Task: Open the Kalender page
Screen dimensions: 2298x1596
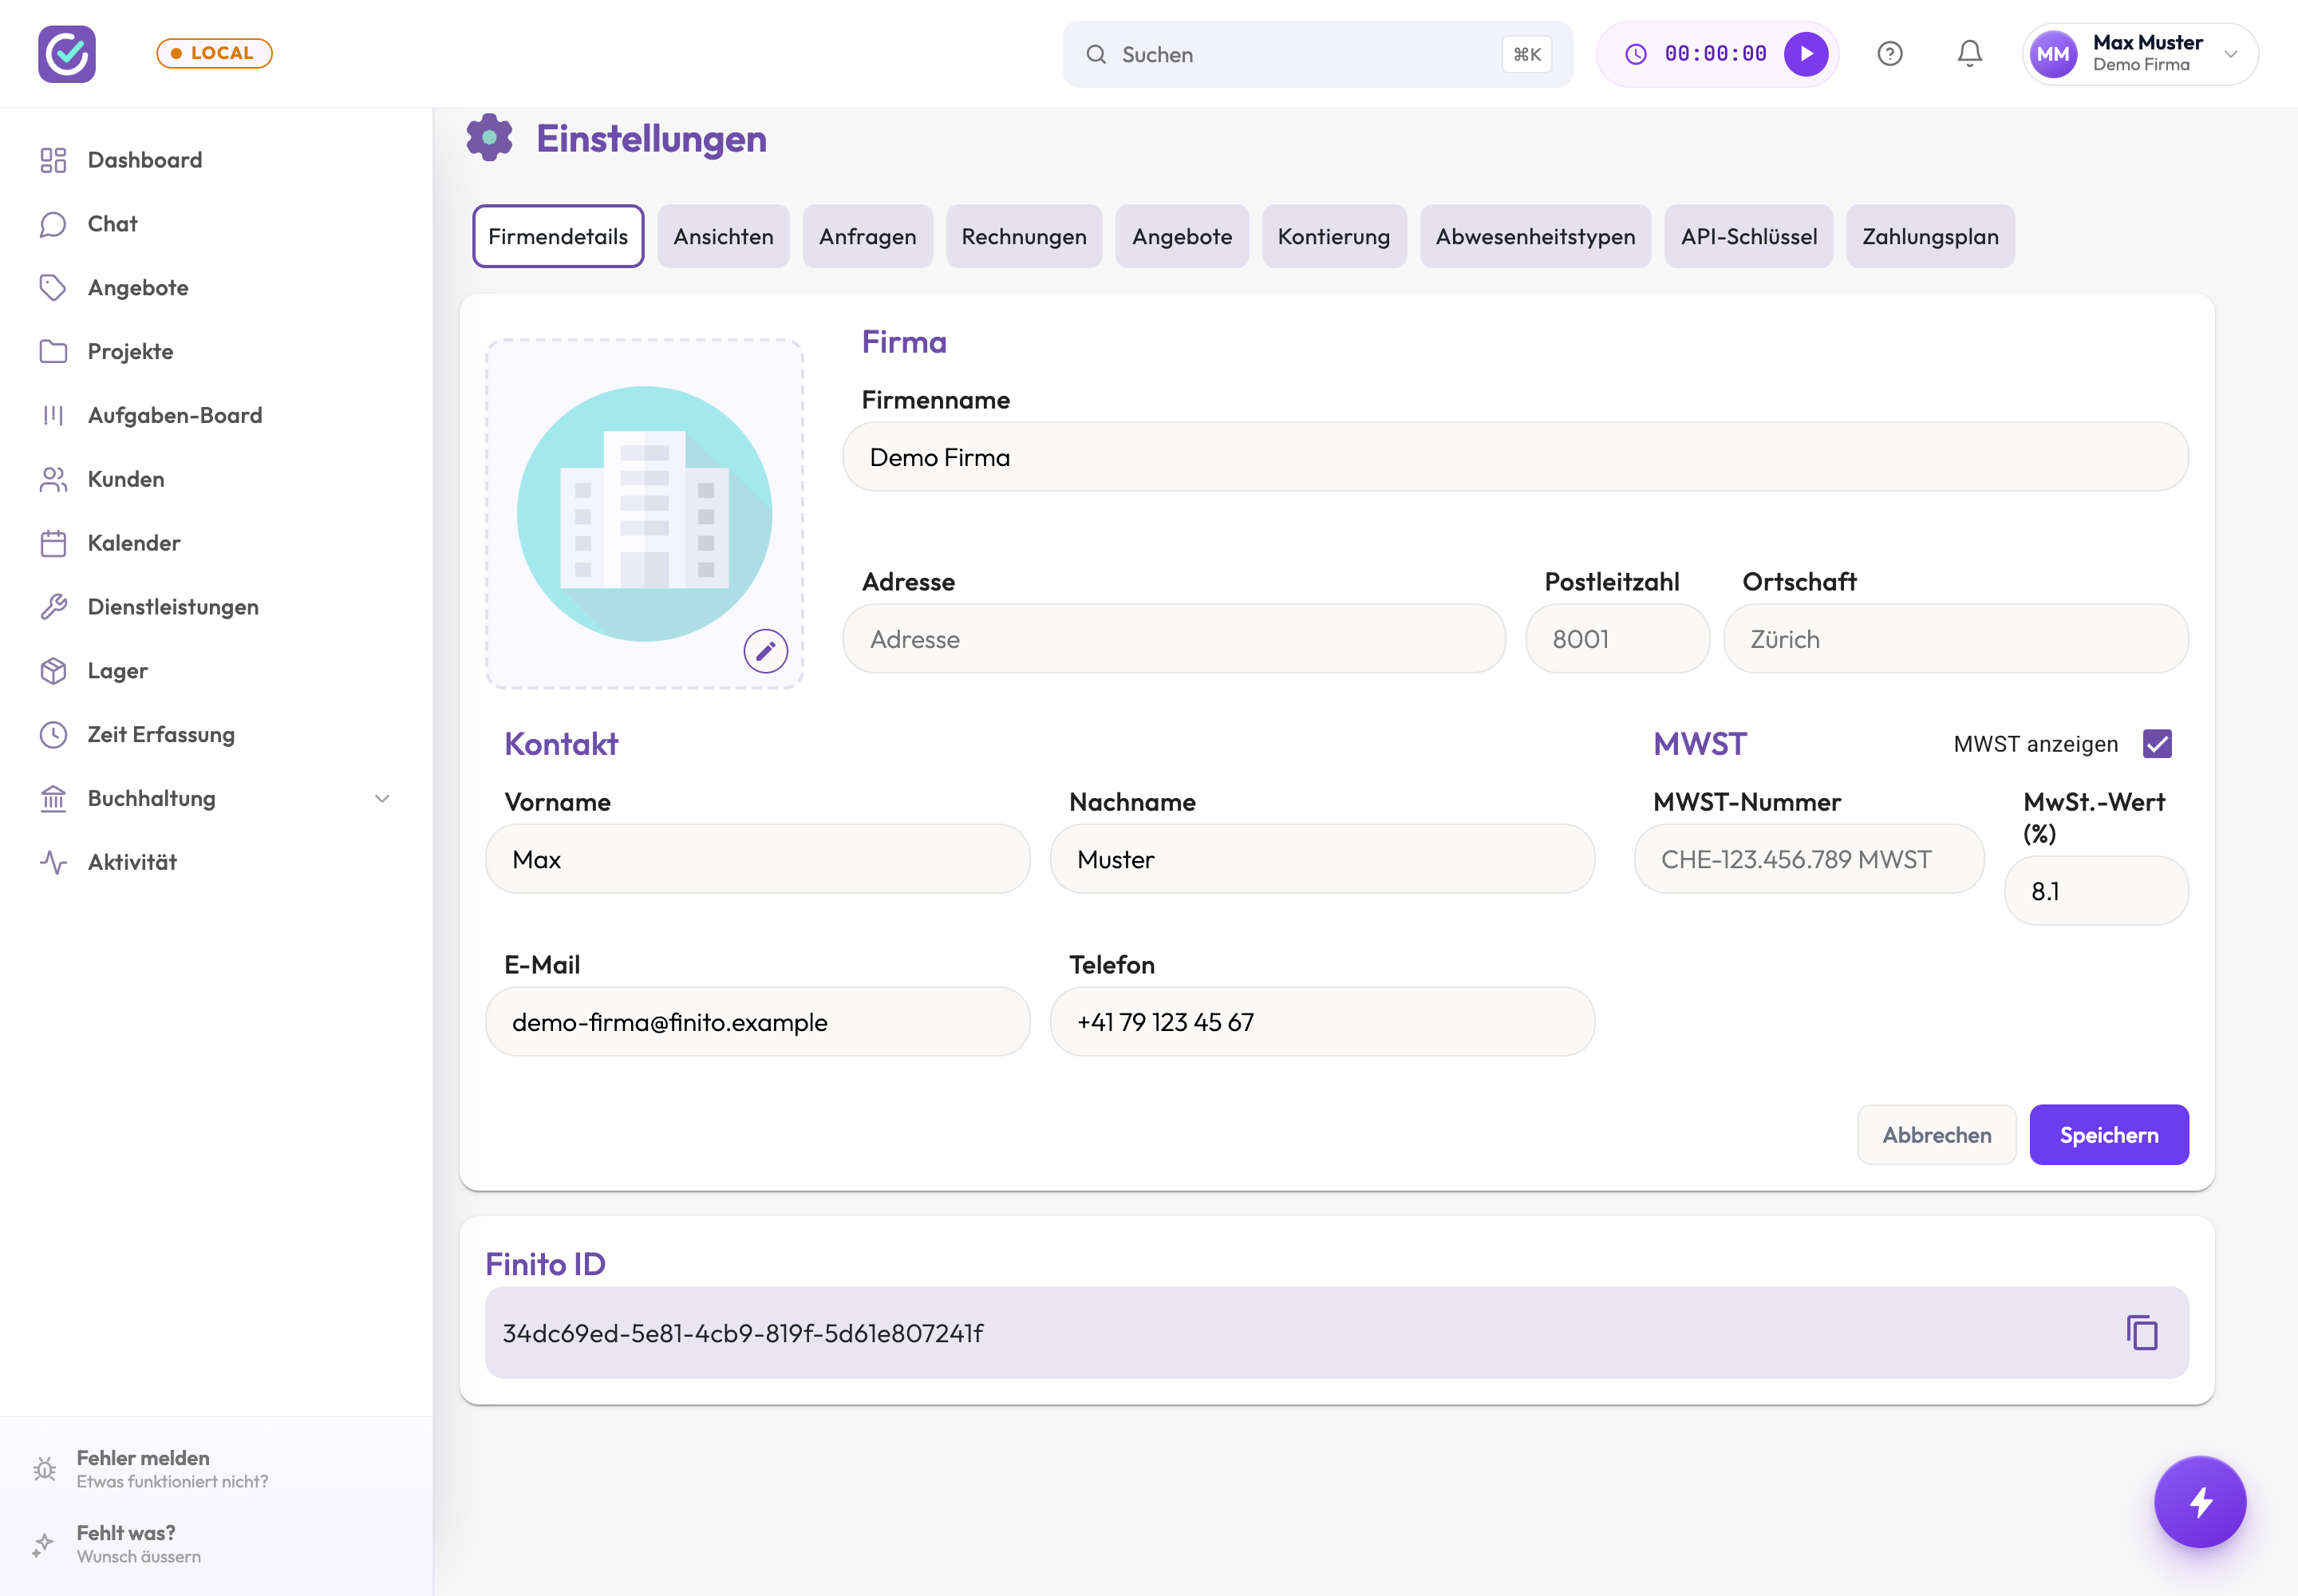Action: click(x=133, y=544)
